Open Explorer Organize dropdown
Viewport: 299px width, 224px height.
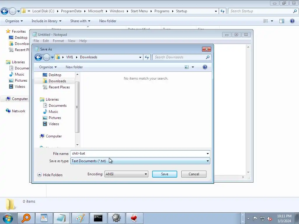tap(14, 21)
